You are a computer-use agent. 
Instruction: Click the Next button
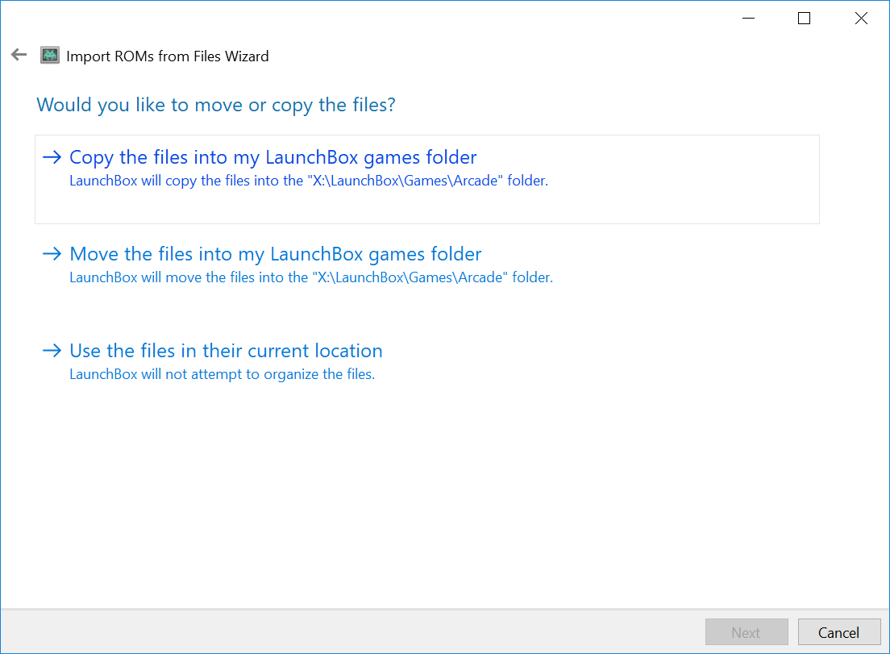(x=747, y=632)
